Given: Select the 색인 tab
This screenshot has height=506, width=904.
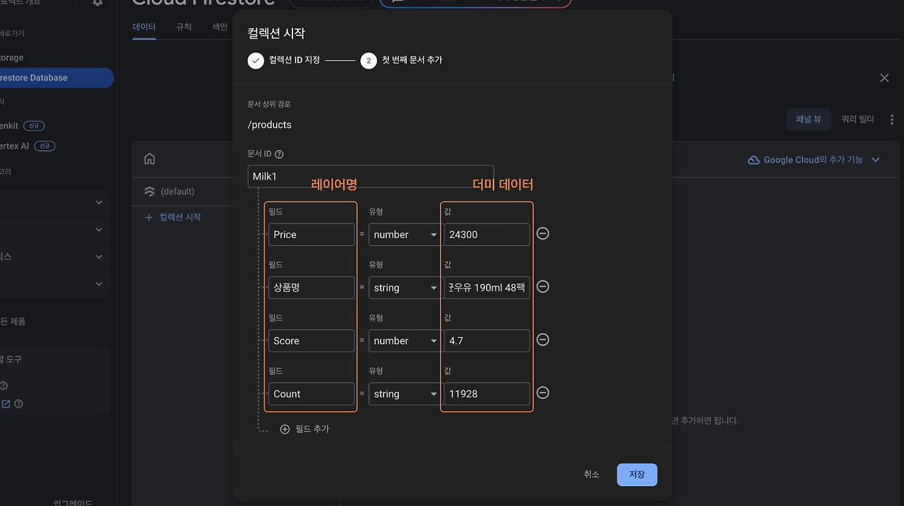Looking at the screenshot, I should pyautogui.click(x=219, y=26).
